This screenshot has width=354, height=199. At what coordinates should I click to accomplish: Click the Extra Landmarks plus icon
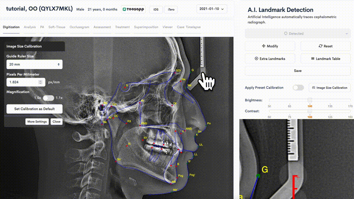[x=256, y=59]
